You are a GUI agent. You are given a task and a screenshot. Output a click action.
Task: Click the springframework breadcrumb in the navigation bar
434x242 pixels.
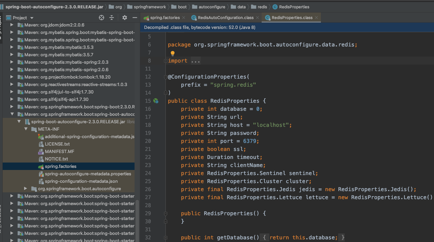click(x=150, y=7)
